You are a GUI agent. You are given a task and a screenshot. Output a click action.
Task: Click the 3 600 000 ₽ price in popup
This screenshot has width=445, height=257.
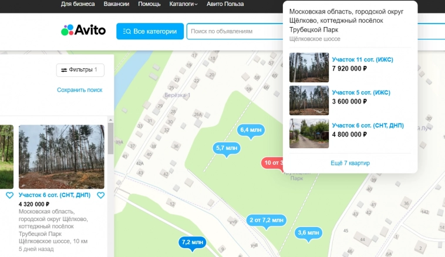[349, 102]
